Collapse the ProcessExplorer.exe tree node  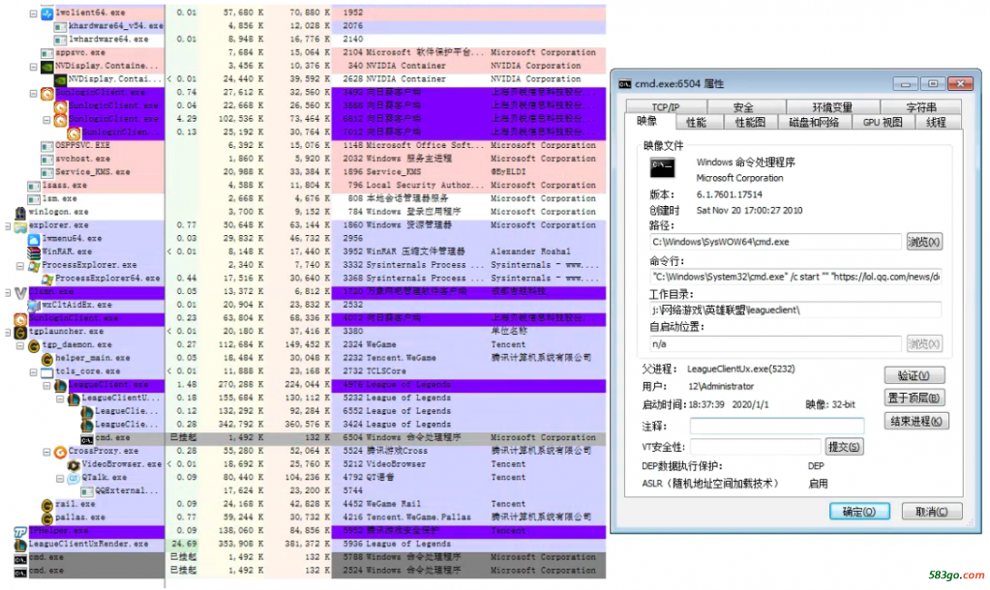coord(20,266)
